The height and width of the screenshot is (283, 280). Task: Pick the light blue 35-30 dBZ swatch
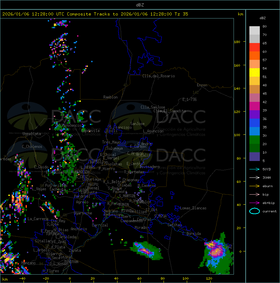point(254,131)
